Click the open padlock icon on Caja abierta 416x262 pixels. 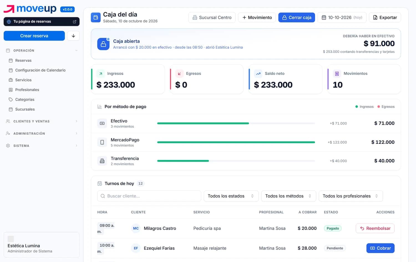[103, 44]
